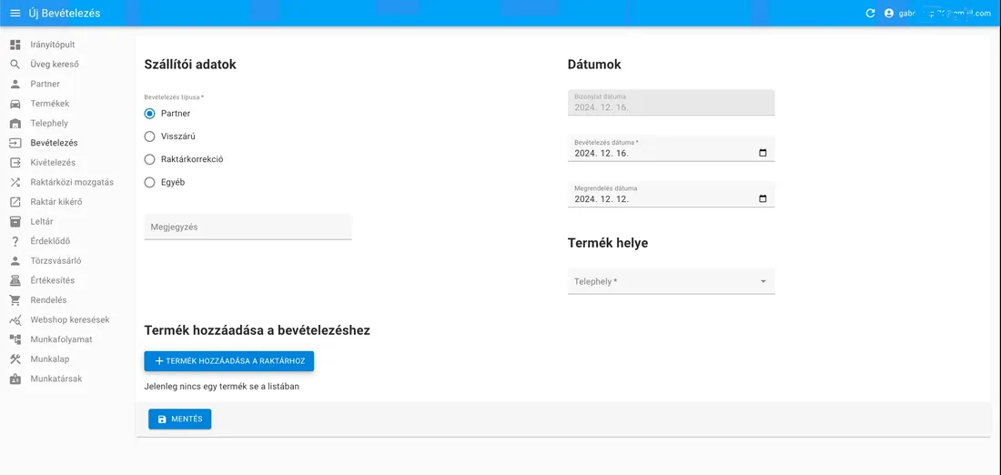Click the Érdeklődő question mark icon
Viewport: 1001px width, 475px height.
pos(15,241)
